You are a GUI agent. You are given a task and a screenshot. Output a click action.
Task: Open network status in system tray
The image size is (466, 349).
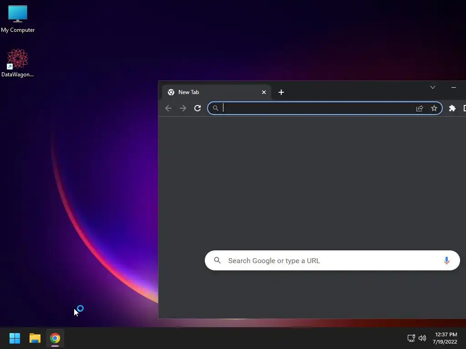(x=411, y=338)
